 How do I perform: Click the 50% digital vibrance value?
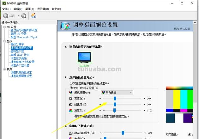pos(150,133)
